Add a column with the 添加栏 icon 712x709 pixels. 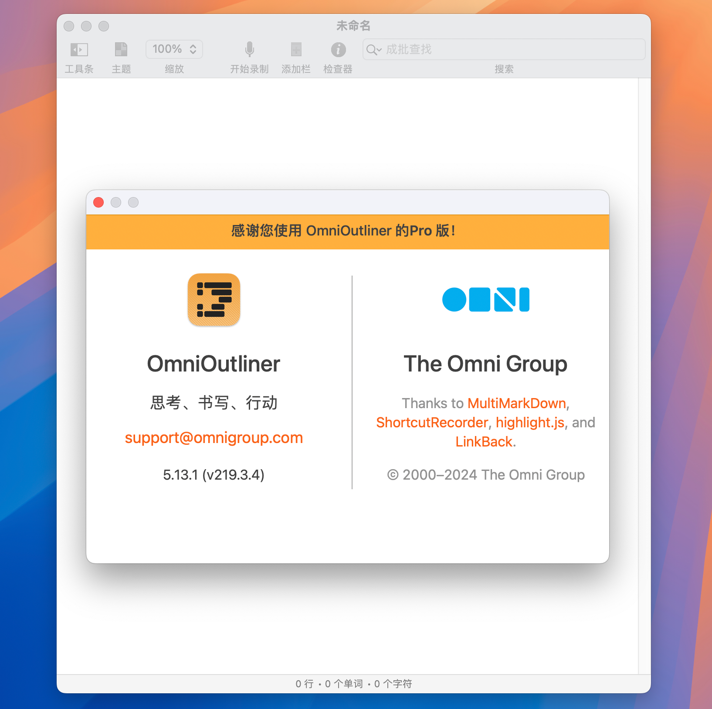point(296,50)
